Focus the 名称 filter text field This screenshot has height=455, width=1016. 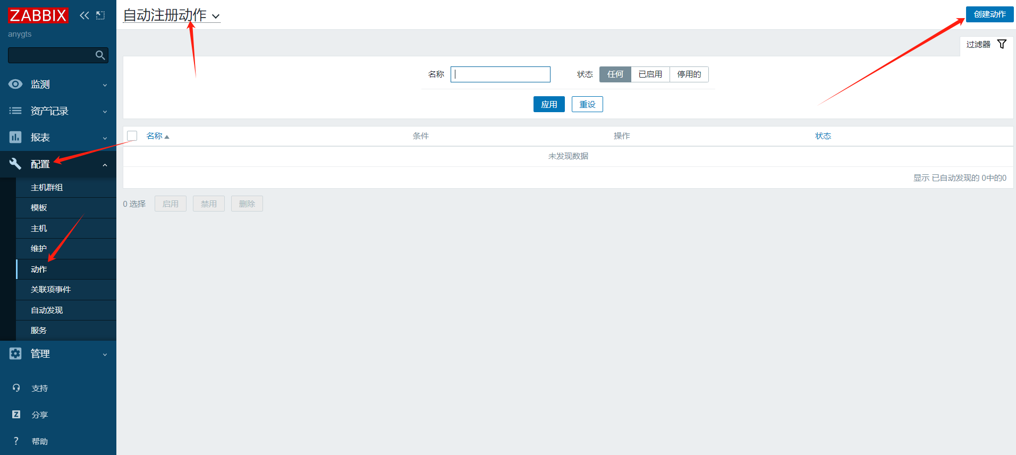coord(500,74)
